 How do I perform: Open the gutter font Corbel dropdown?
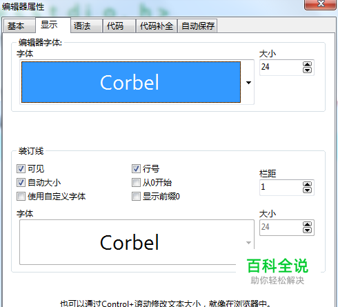137,242
